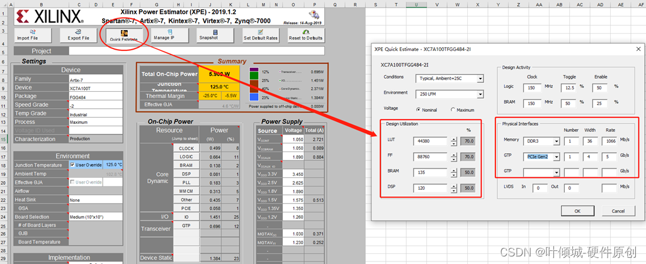The image size is (646, 264).
Task: Jump to the IO sheet
Action: tap(186, 217)
